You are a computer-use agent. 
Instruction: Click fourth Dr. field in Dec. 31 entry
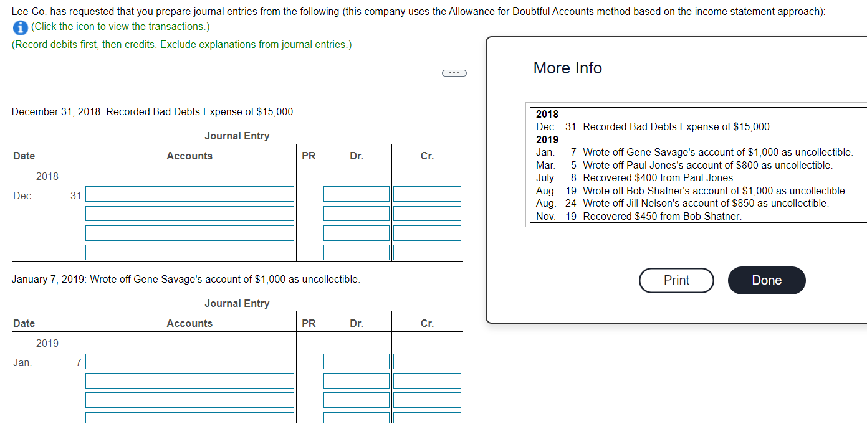[357, 252]
